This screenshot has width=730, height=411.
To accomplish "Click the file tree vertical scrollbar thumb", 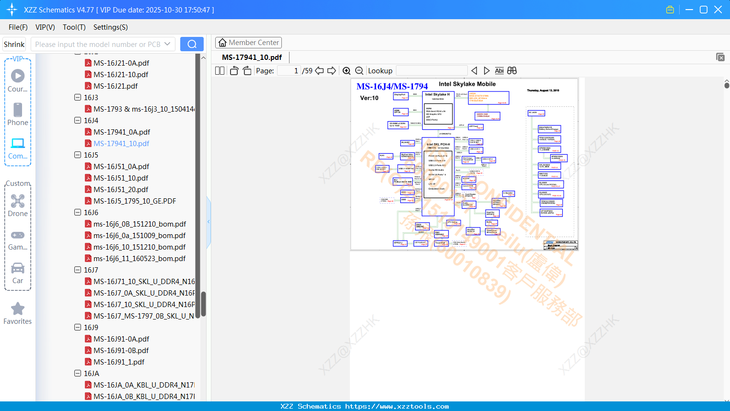I will pyautogui.click(x=203, y=304).
